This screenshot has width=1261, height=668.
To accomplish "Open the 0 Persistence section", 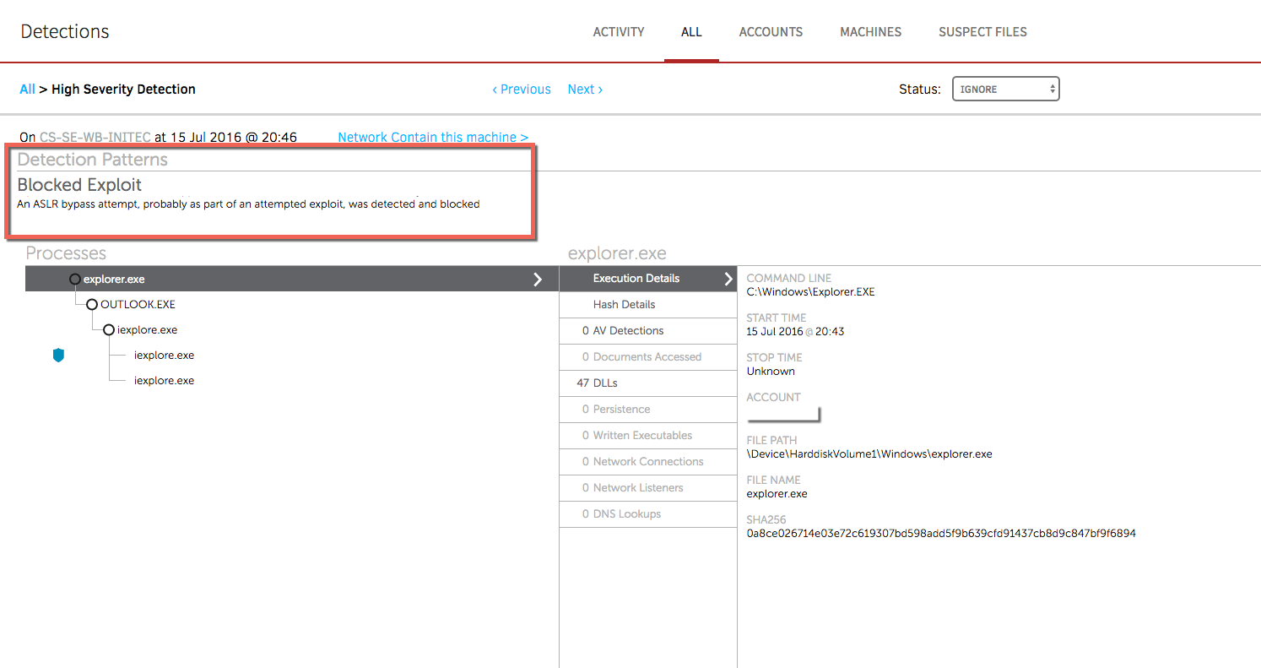I will pos(647,410).
